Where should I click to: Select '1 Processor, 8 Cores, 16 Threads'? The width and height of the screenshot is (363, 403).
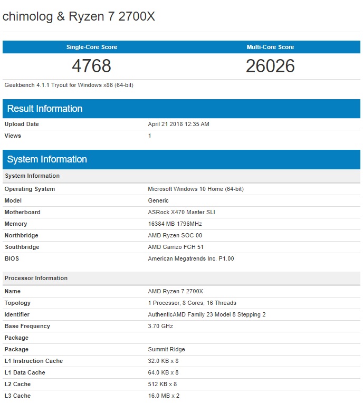pos(192,303)
